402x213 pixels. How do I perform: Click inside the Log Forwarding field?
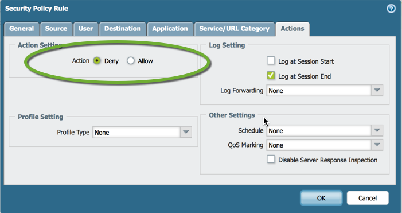[319, 91]
